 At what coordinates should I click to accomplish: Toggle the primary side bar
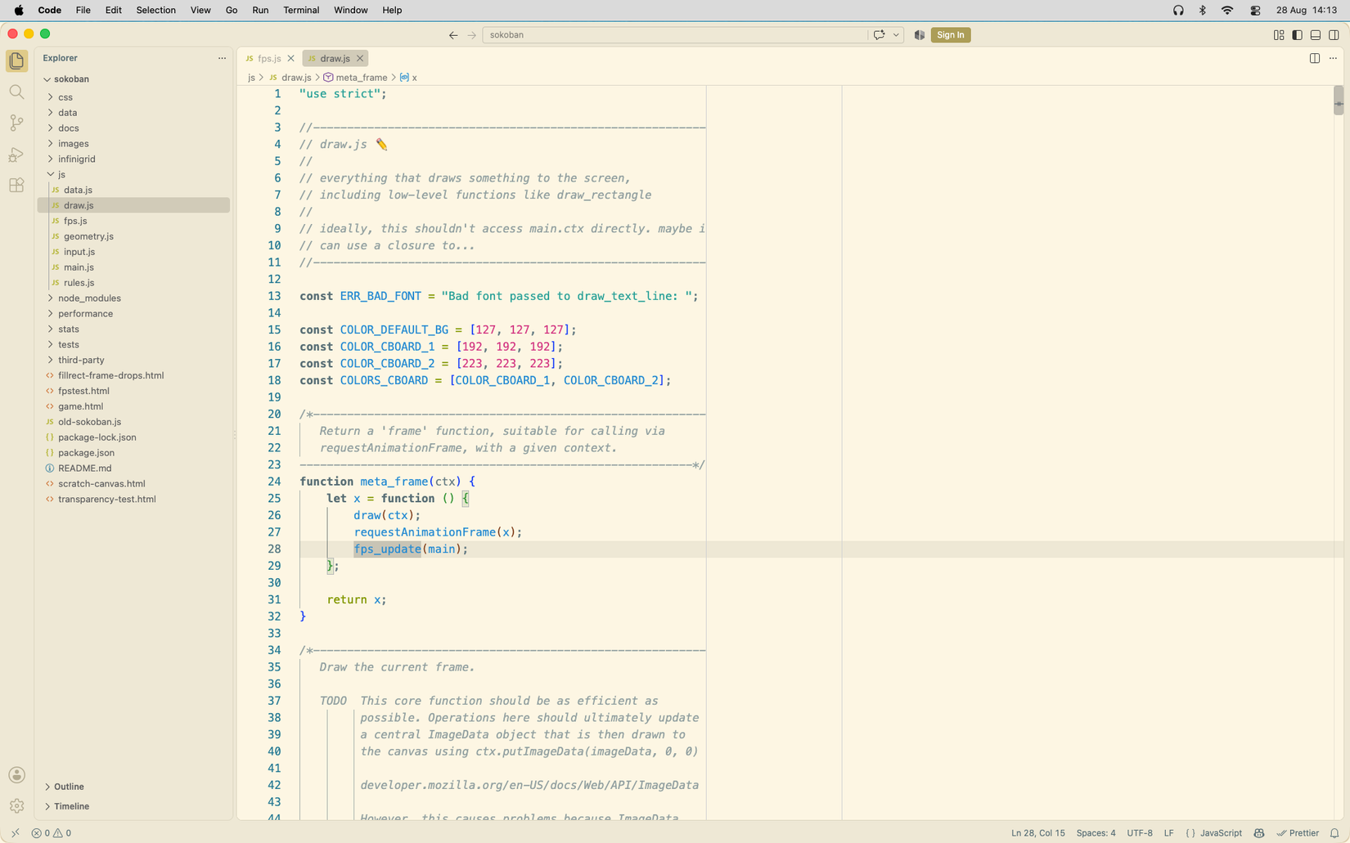(x=1298, y=35)
